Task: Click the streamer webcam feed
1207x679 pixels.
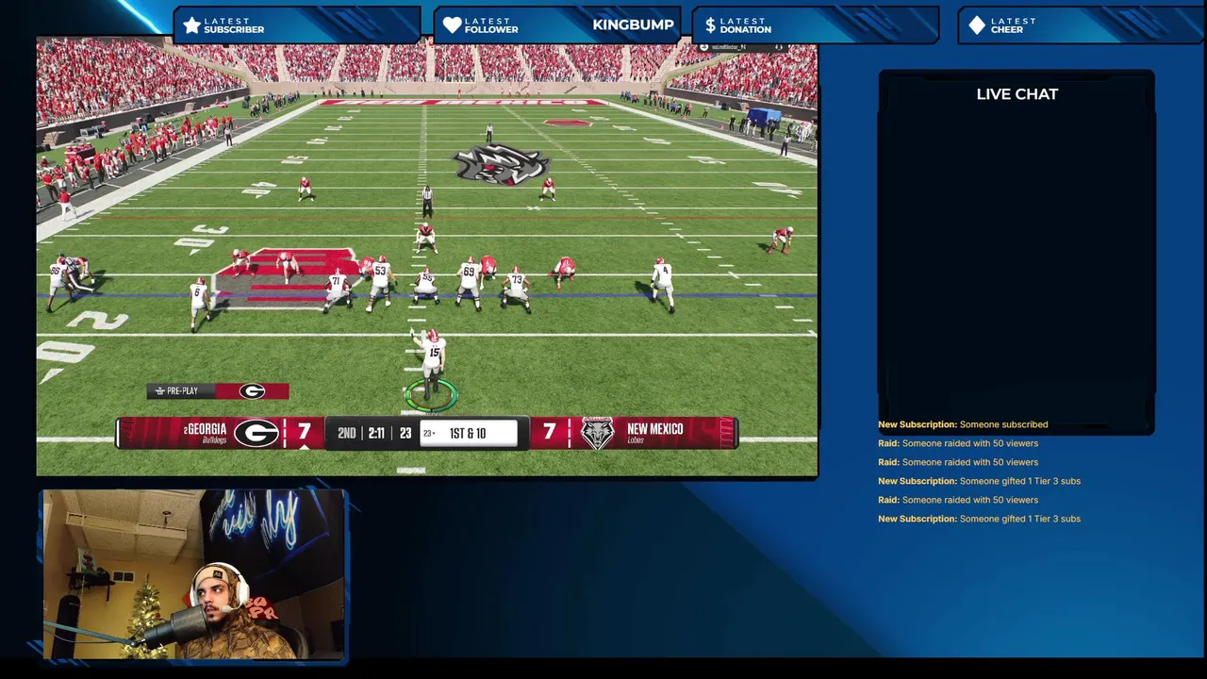Action: pos(193,573)
